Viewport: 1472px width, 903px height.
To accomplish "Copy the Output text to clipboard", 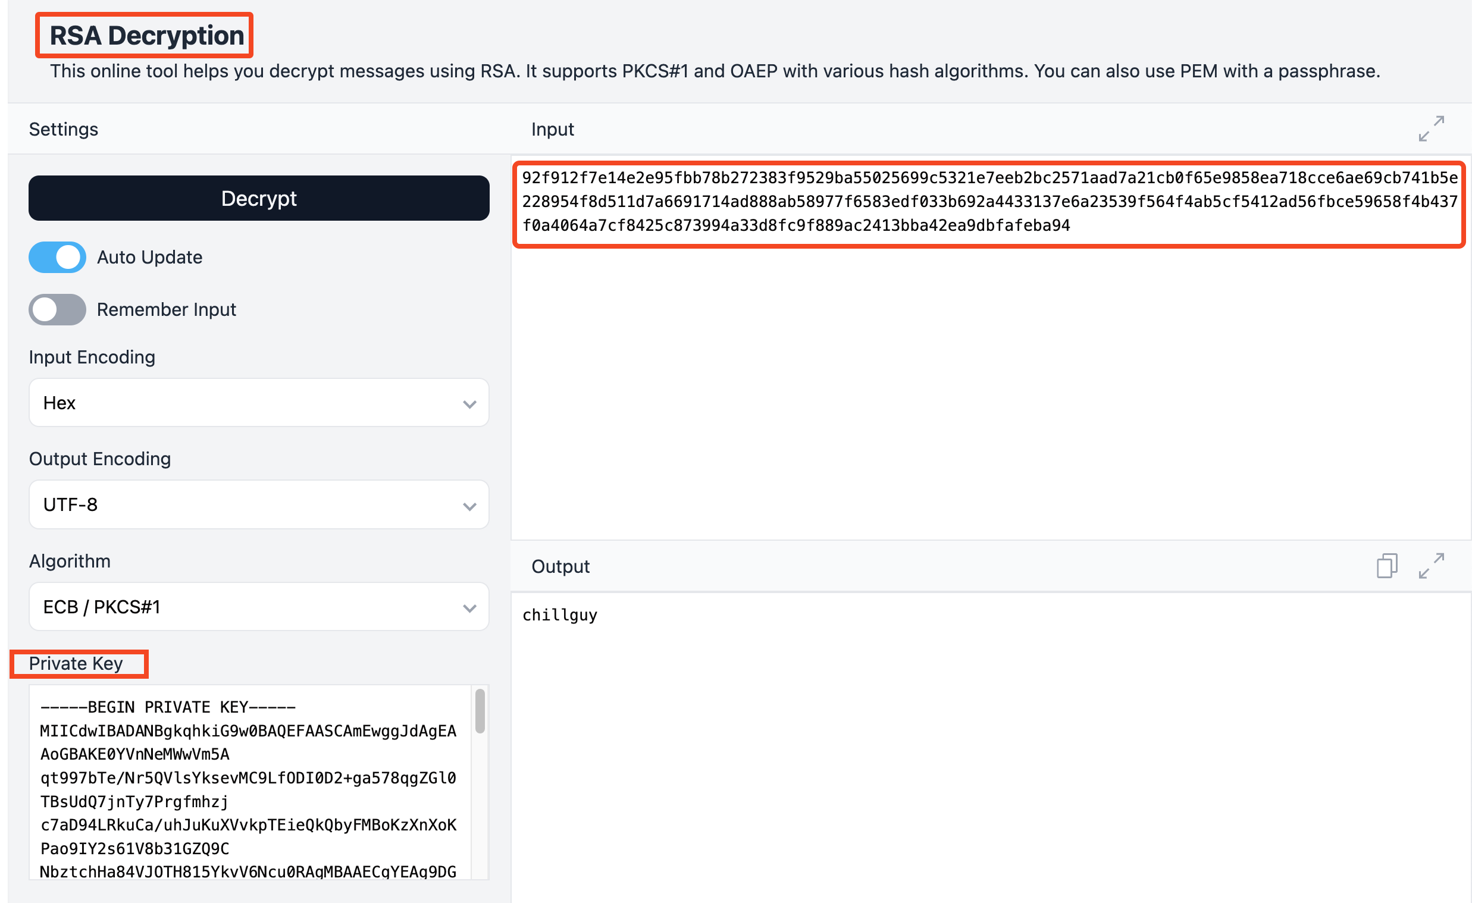I will [1386, 566].
